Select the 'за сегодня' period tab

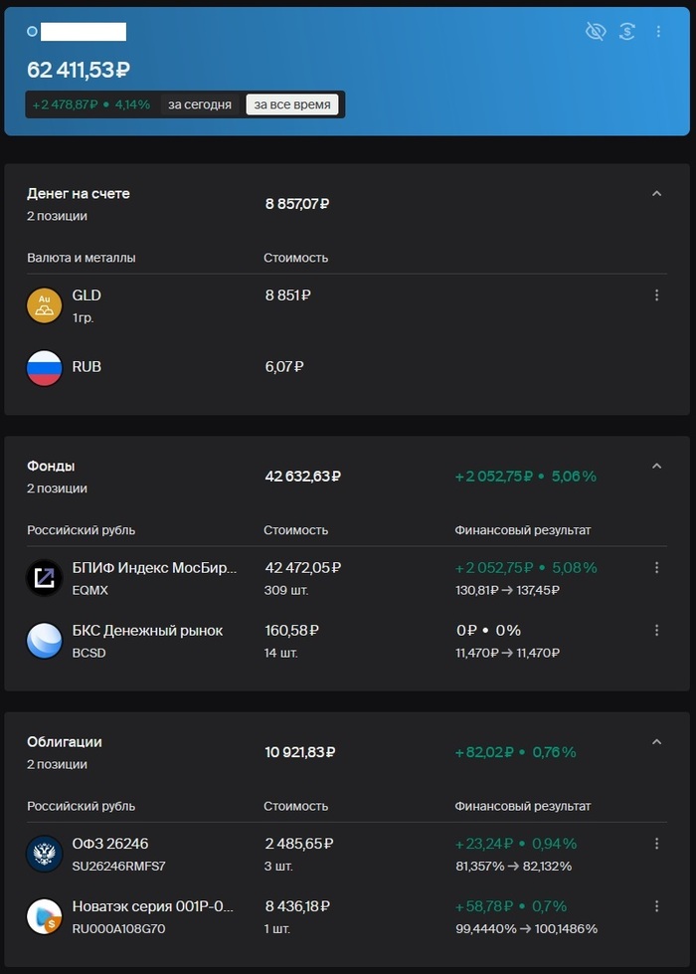click(200, 104)
